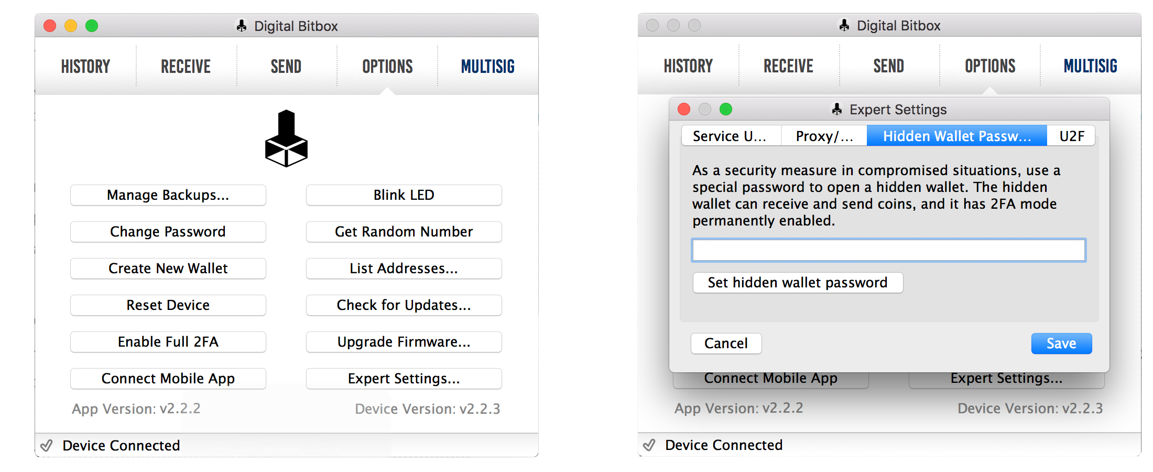Click Reset Device button

(168, 305)
